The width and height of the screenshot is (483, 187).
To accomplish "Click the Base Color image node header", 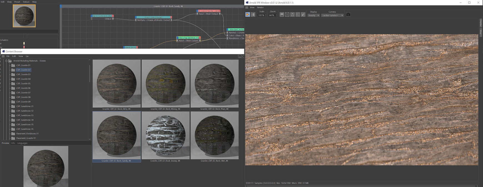I will (153, 17).
